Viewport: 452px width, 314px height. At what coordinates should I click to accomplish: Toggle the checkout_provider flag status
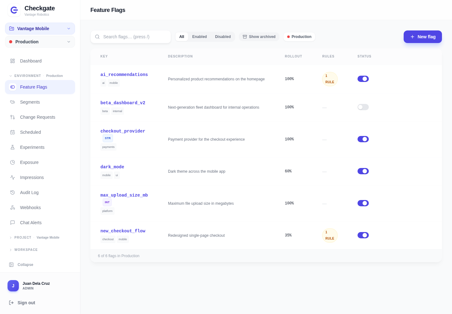tap(363, 139)
